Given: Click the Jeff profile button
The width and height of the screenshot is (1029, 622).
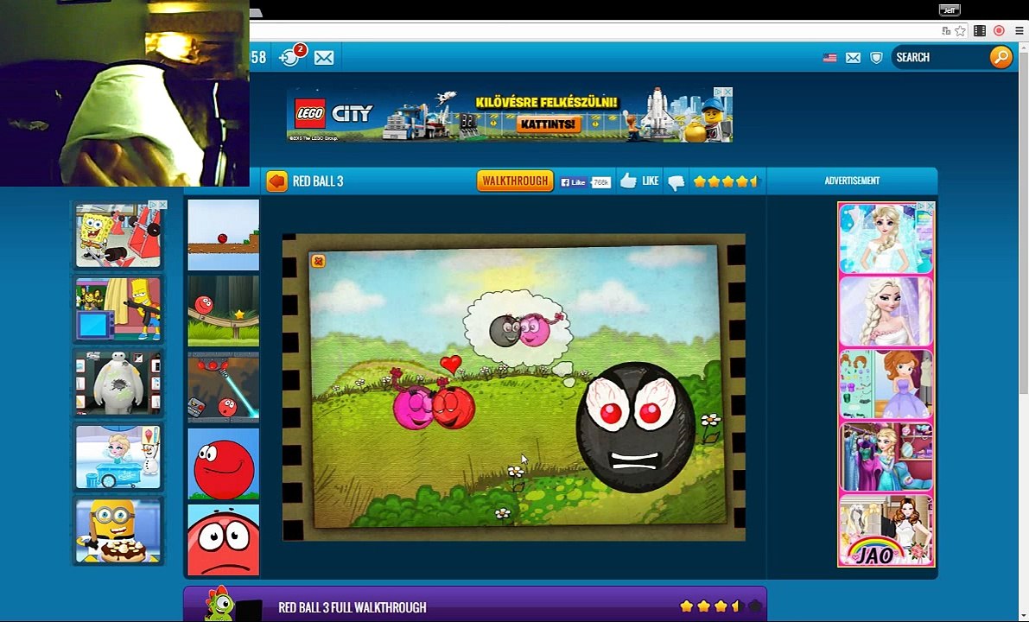Looking at the screenshot, I should tap(950, 10).
